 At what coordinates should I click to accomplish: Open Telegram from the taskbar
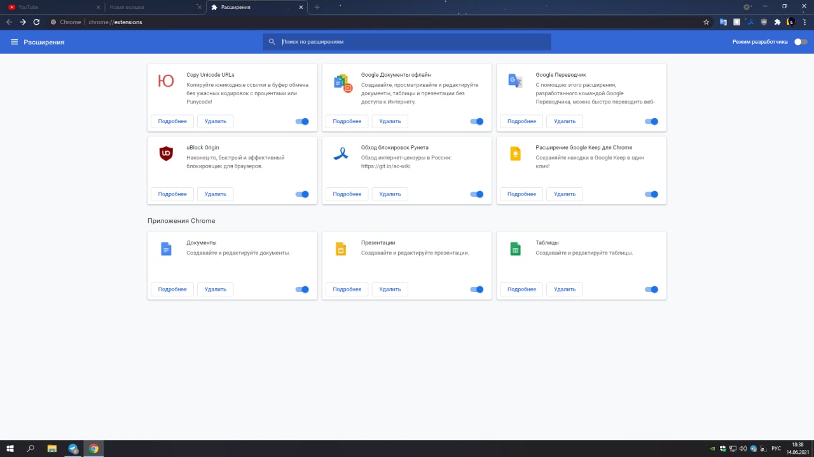tap(73, 449)
